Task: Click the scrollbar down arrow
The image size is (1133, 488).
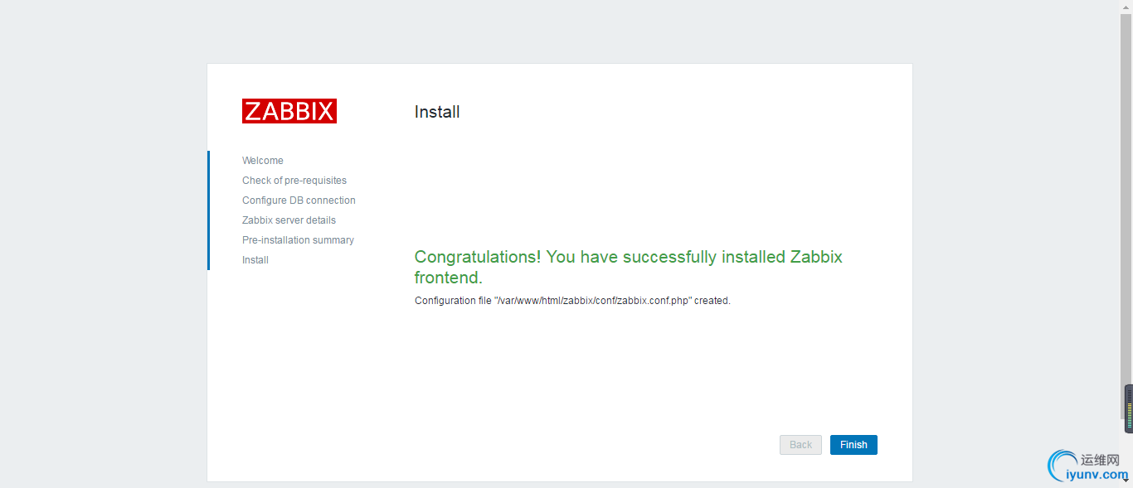Action: tap(1126, 480)
